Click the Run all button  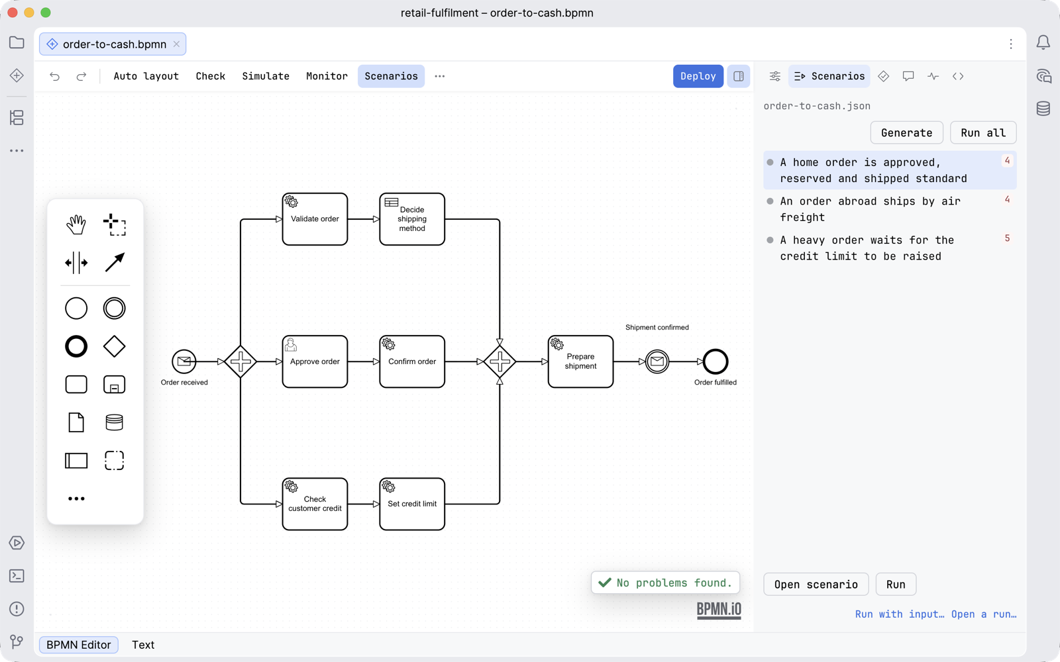(x=983, y=132)
